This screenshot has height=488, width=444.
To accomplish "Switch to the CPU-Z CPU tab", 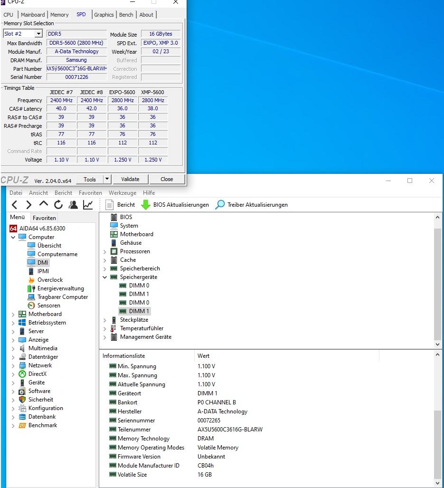I will pos(9,15).
